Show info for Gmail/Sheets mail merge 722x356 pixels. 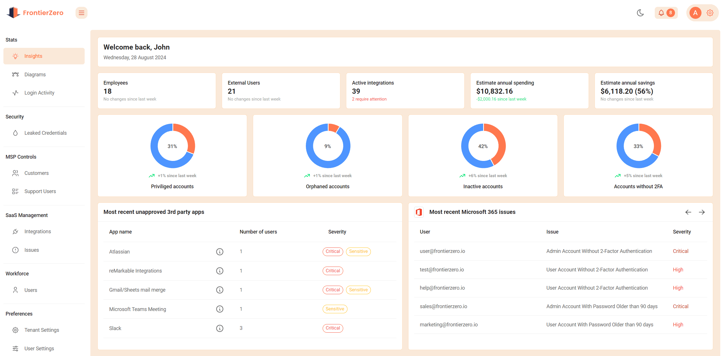click(x=219, y=290)
